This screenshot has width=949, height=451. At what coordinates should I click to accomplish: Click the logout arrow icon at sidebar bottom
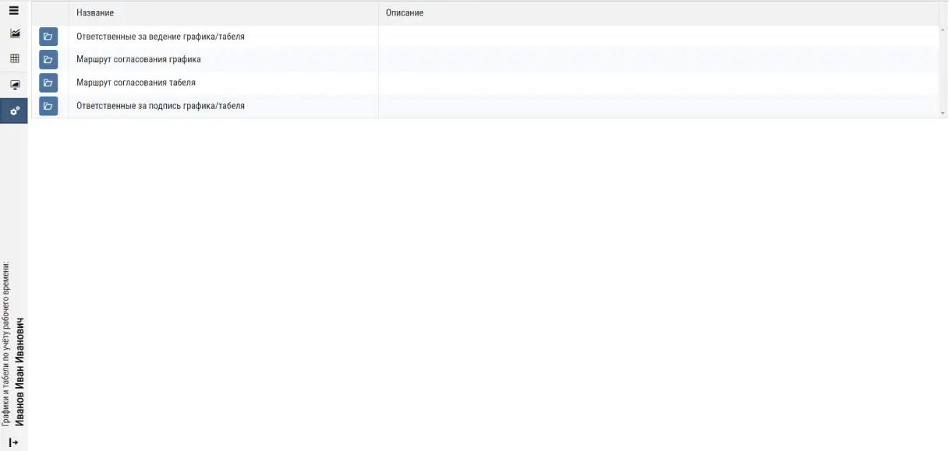(x=13, y=442)
